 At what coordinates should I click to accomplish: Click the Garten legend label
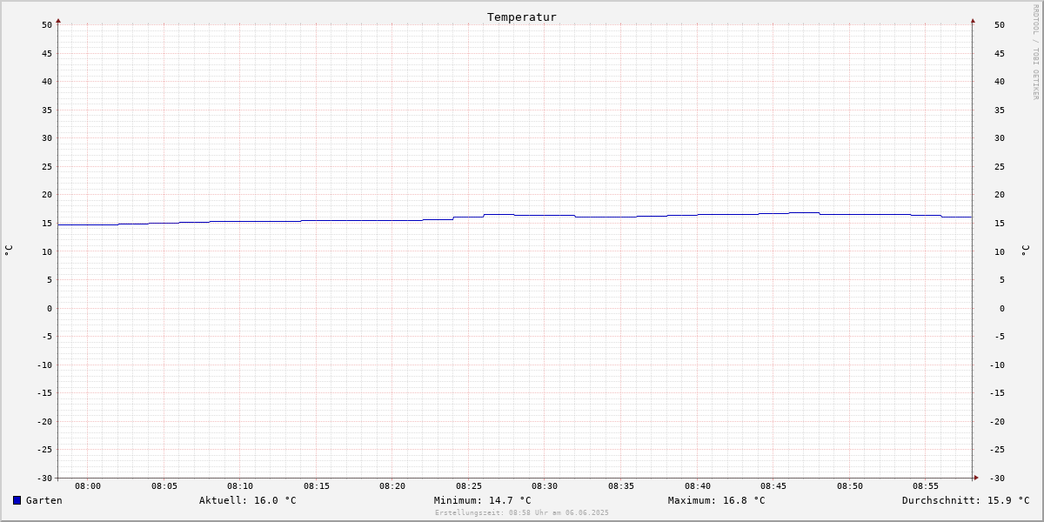pos(44,500)
